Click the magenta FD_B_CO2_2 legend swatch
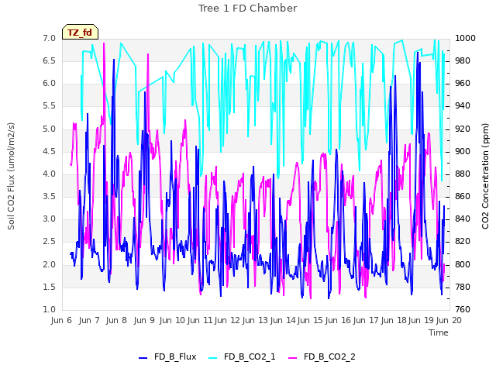Image resolution: width=496 pixels, height=372 pixels. [293, 358]
